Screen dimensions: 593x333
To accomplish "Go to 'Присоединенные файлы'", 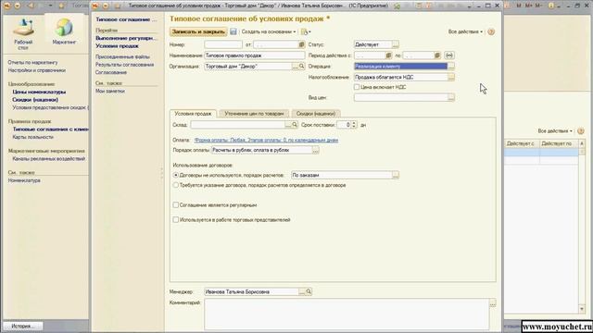I will (122, 56).
